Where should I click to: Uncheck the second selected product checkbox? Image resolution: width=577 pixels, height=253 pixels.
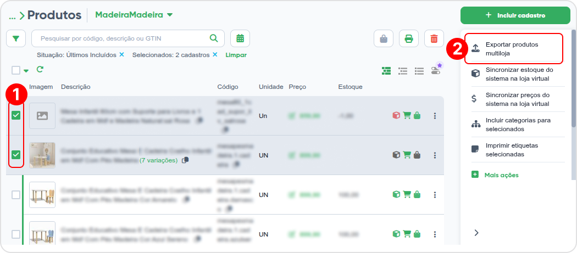[16, 155]
